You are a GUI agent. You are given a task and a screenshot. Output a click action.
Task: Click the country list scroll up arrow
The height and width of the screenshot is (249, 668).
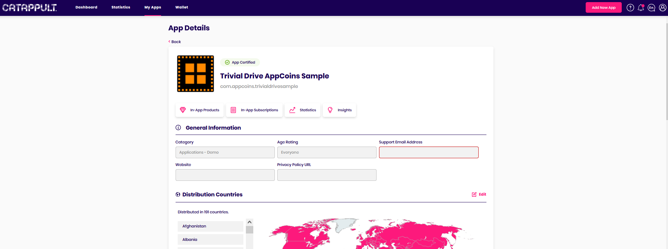click(x=249, y=222)
